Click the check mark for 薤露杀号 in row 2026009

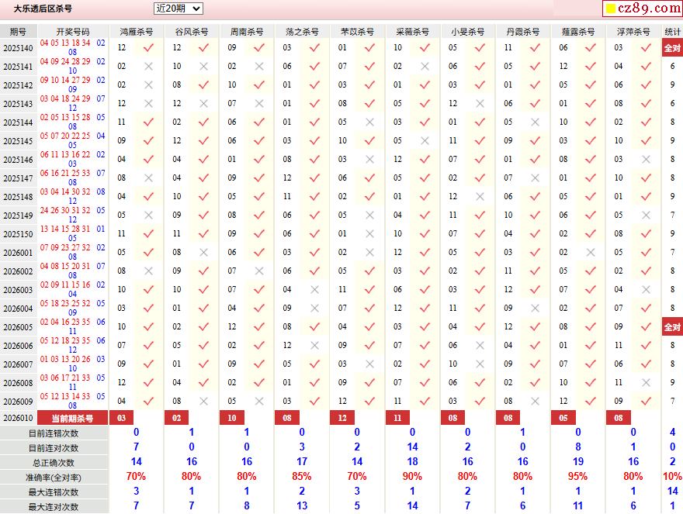point(591,402)
